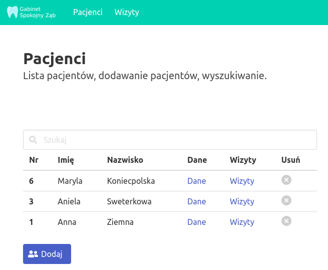Open Wizyty link for Aniela Sweterkowa

[242, 201]
